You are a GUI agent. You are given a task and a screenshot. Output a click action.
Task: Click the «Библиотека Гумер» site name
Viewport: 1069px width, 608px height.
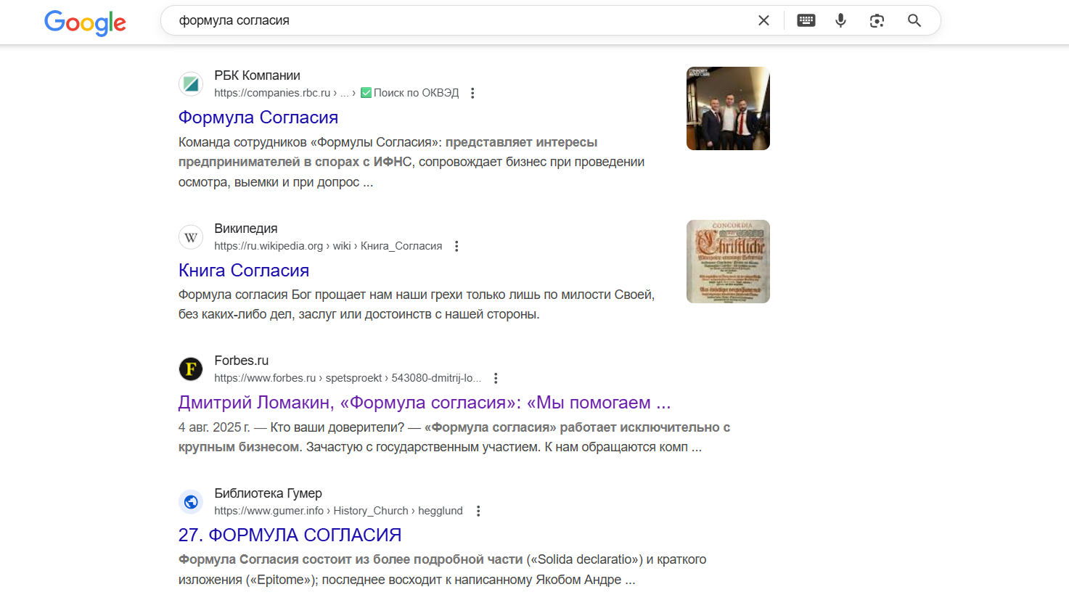(269, 493)
